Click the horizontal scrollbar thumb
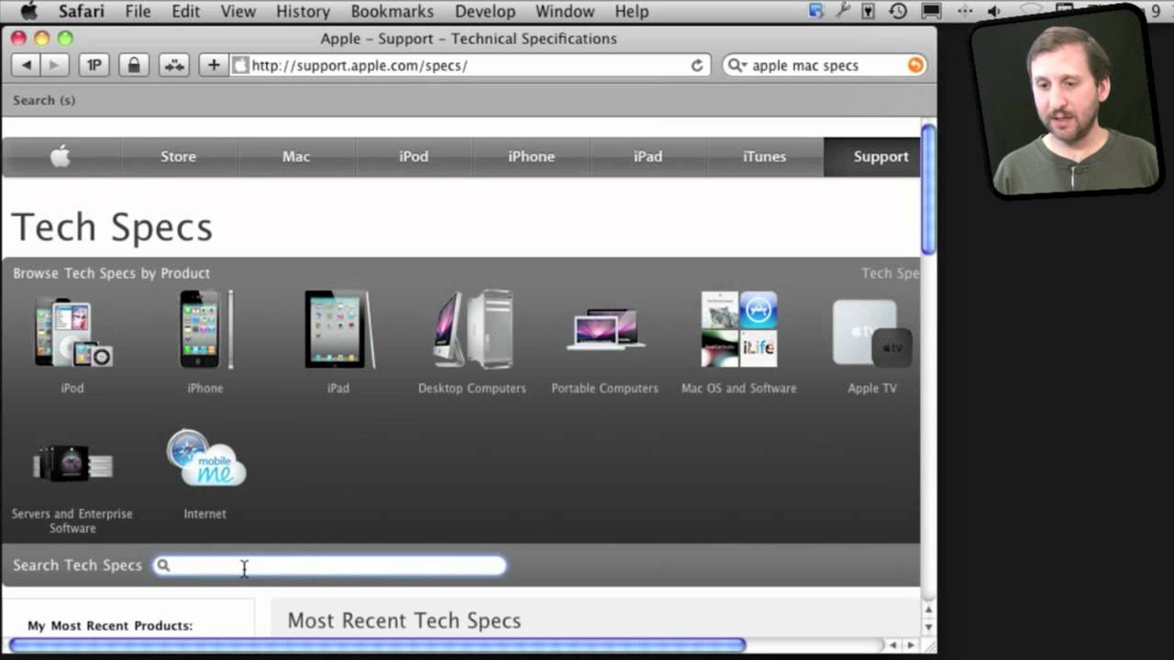This screenshot has height=660, width=1174. click(x=377, y=645)
